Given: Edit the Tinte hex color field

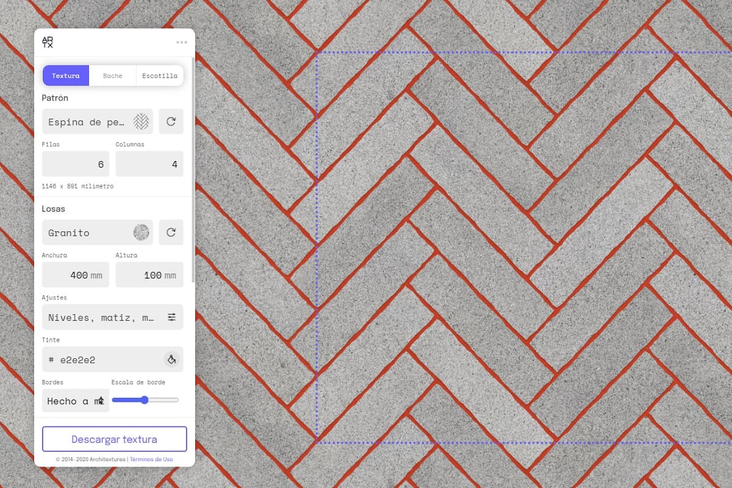Looking at the screenshot, I should pos(112,359).
